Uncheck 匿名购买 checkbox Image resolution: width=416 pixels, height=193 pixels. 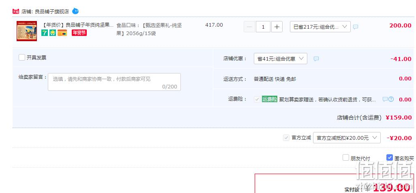[390, 157]
